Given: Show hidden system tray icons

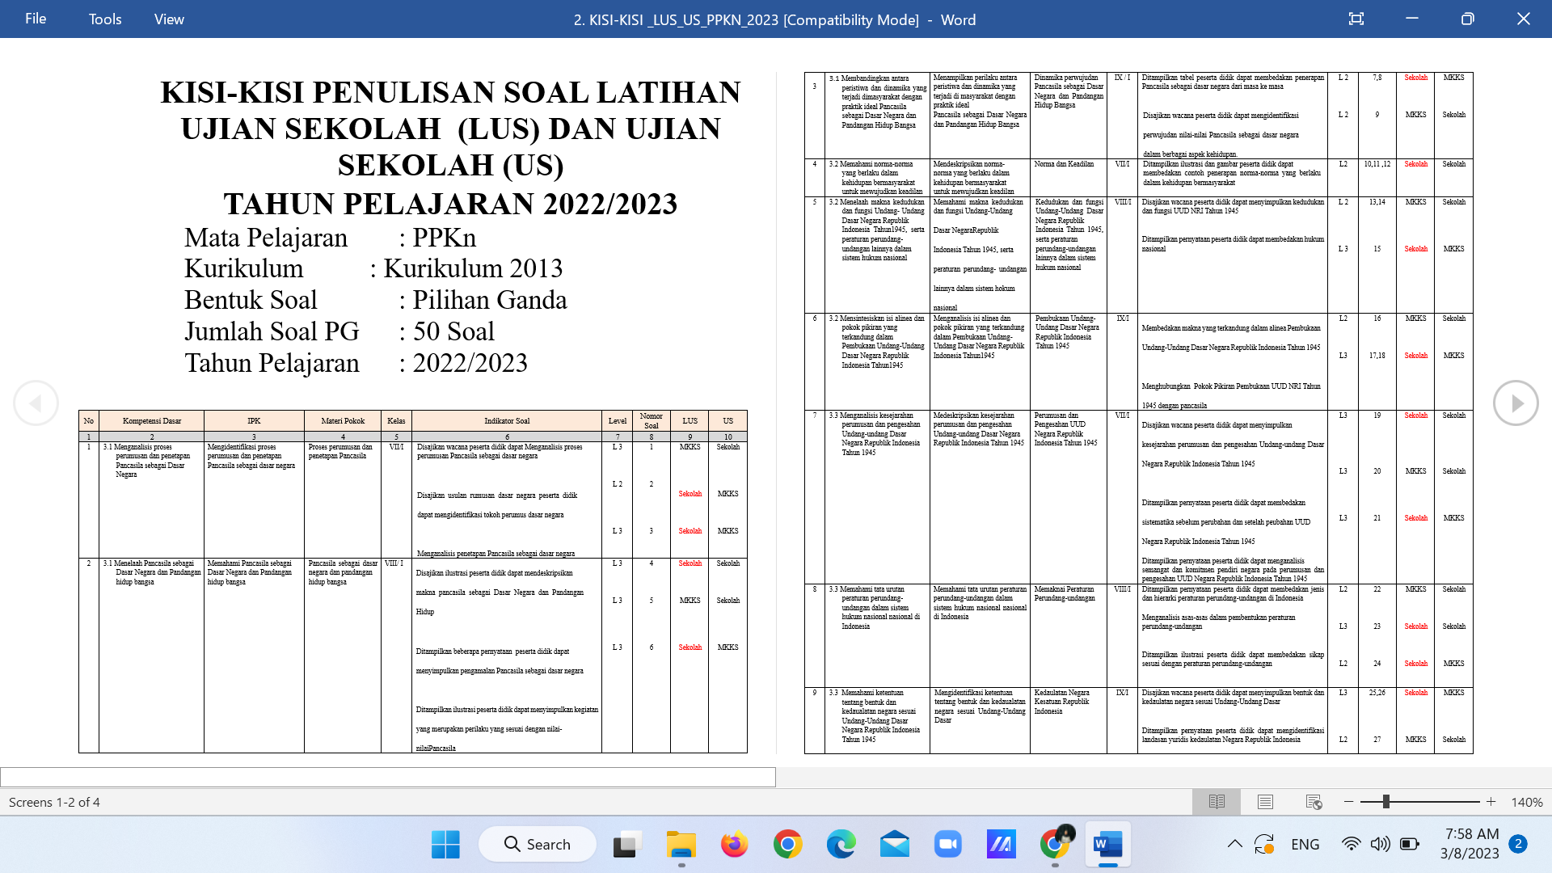Looking at the screenshot, I should [1235, 845].
